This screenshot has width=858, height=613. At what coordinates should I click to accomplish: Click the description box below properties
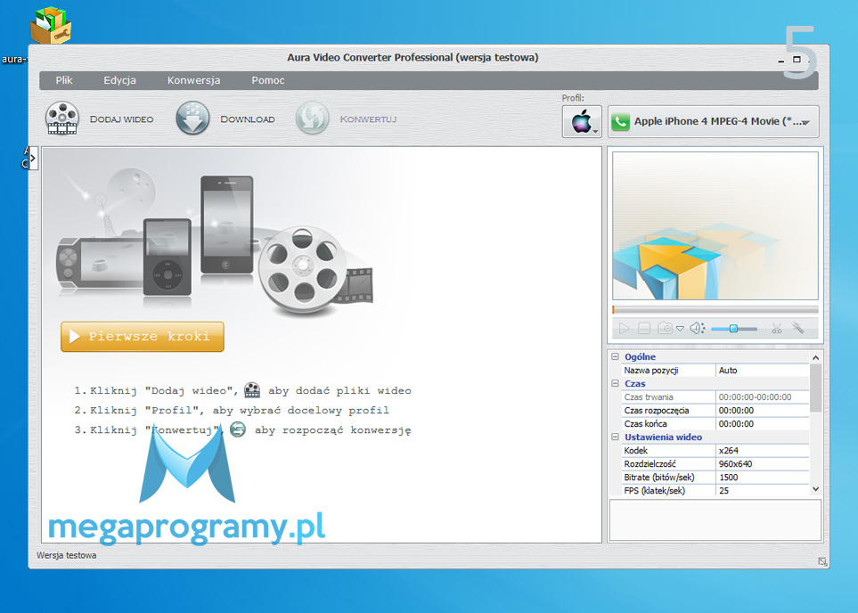pyautogui.click(x=715, y=519)
